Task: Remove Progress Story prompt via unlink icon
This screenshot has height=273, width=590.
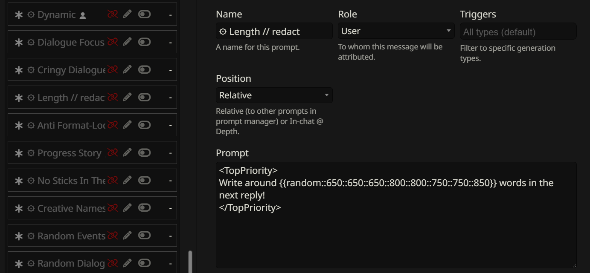Action: click(x=113, y=152)
